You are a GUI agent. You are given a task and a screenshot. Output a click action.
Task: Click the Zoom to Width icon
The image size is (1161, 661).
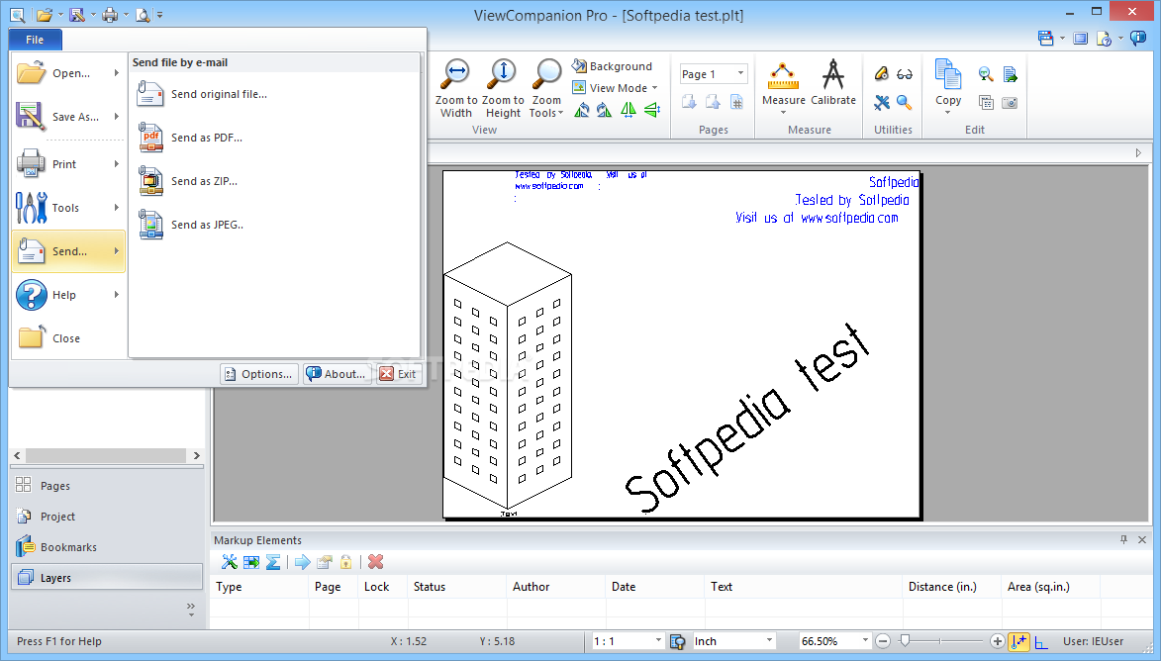click(x=456, y=74)
